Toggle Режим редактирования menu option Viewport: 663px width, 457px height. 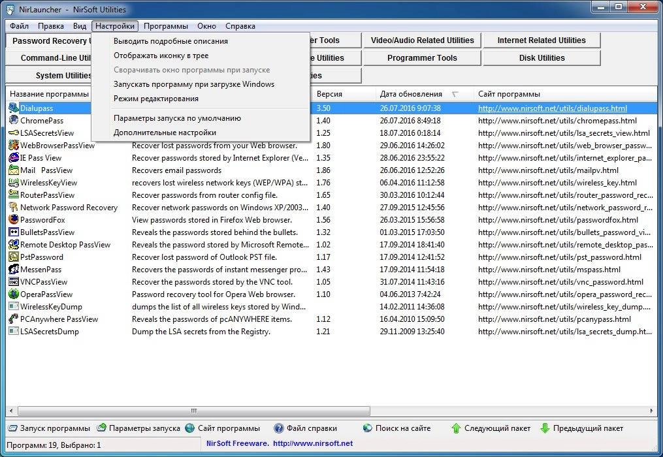click(201, 99)
